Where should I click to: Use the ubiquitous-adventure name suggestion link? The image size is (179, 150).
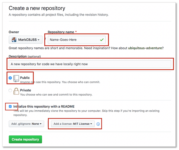(x=145, y=48)
